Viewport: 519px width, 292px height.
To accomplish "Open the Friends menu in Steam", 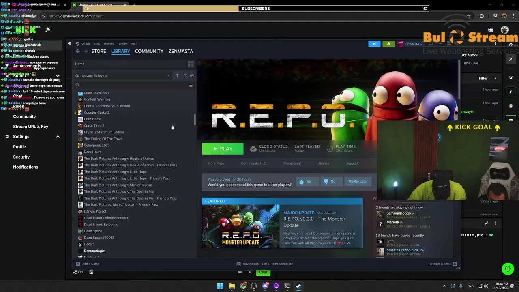I will [109, 44].
